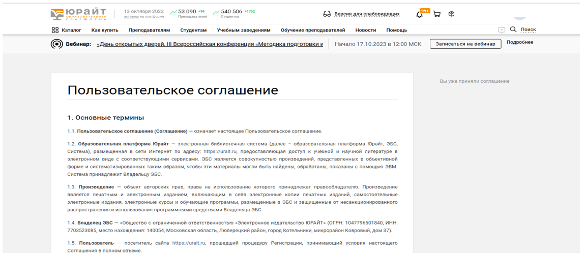Click the teachers growth chart icon

[x=173, y=12]
